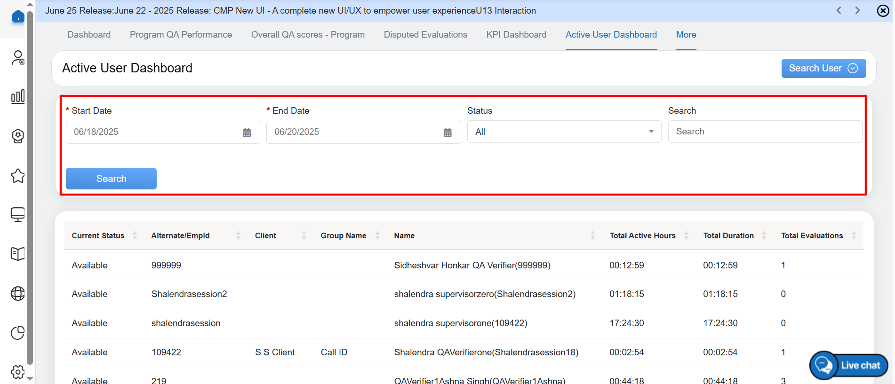
Task: Open End Date calendar picker icon
Action: [447, 133]
